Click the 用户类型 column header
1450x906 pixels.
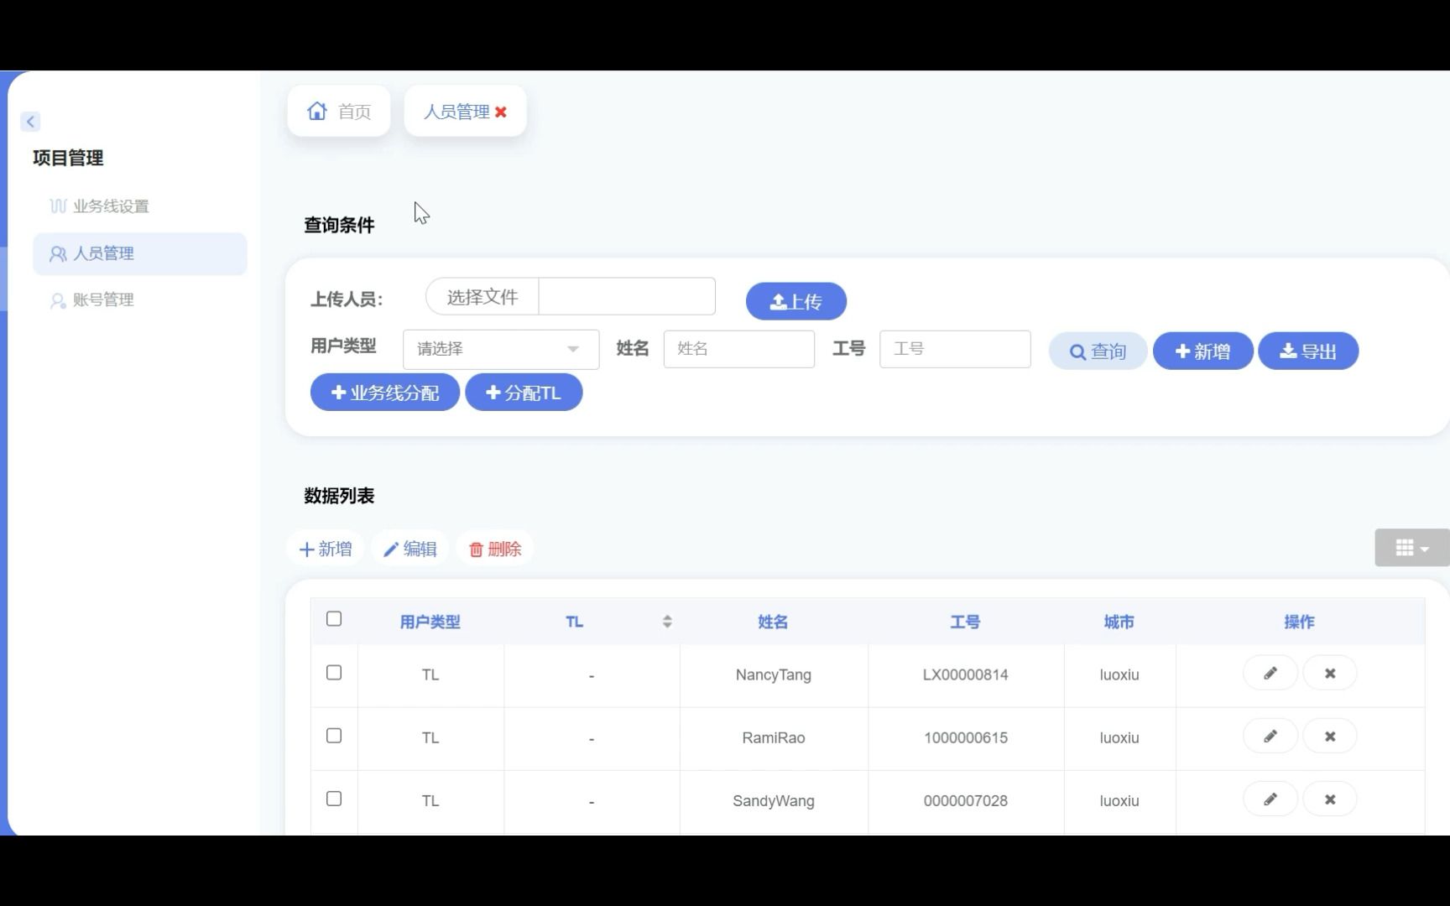point(430,622)
